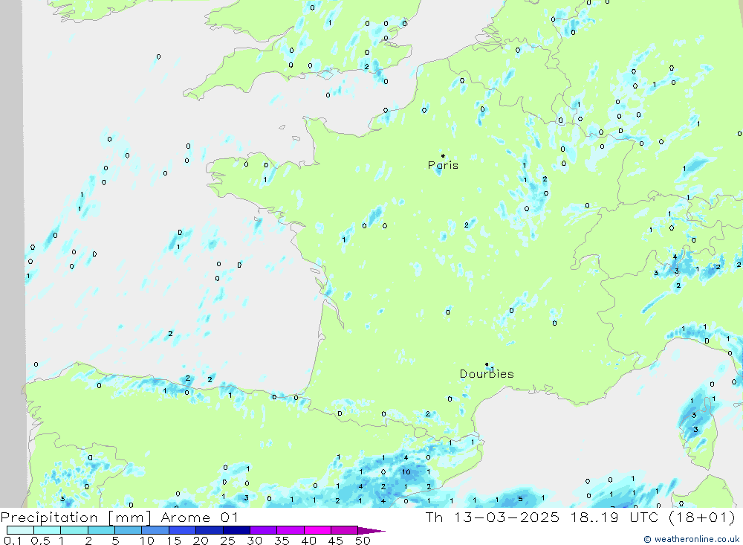Click the 'Th 13-03-2025 18..19 UTC' timestamp
This screenshot has width=743, height=545.
point(543,517)
